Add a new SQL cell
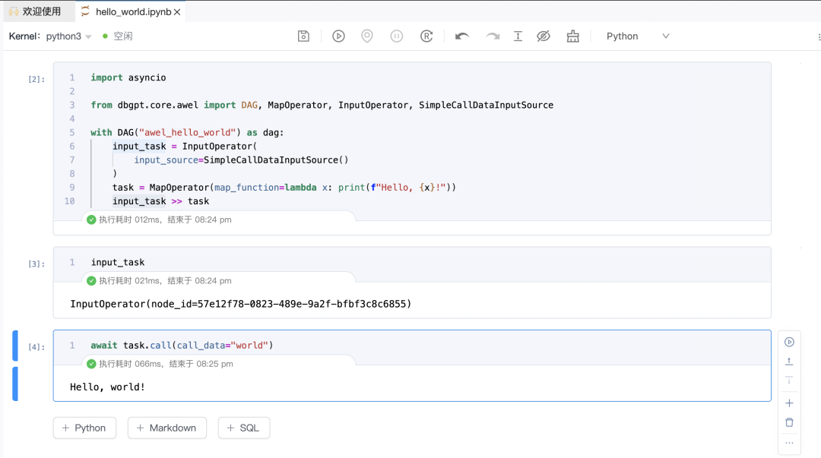 [243, 428]
